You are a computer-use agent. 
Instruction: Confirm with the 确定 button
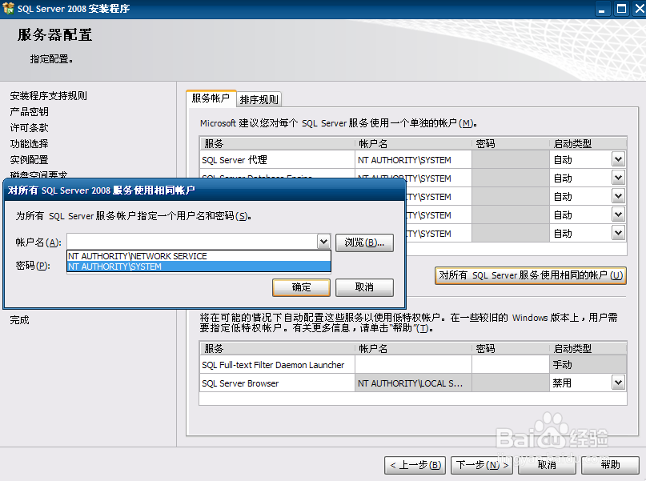pos(301,287)
